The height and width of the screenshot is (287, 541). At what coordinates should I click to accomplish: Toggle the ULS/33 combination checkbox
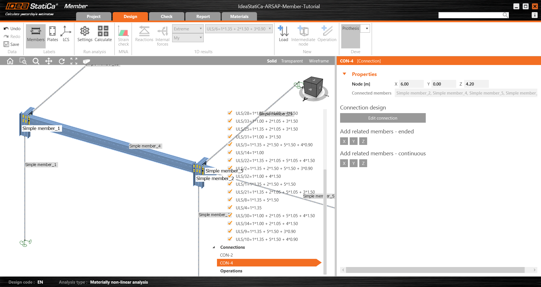click(x=230, y=121)
